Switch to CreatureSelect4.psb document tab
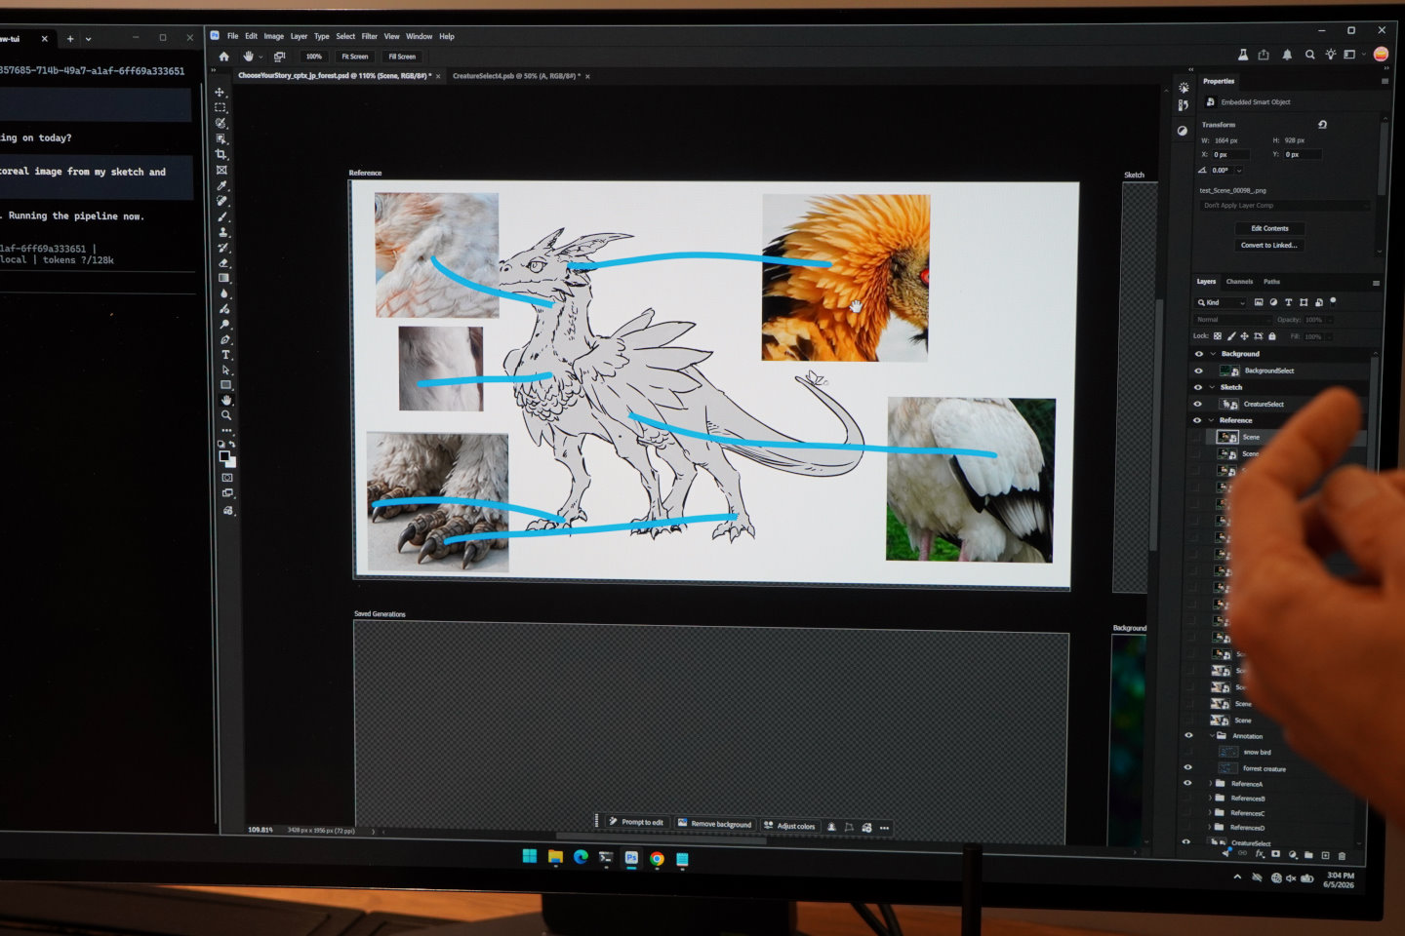The width and height of the screenshot is (1405, 936). (516, 76)
